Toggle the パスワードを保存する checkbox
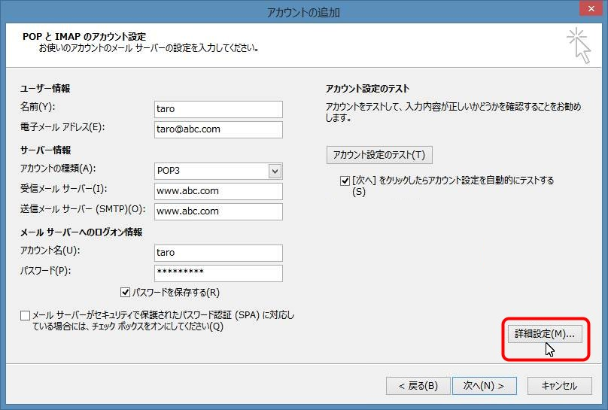The width and height of the screenshot is (608, 410). click(x=126, y=292)
